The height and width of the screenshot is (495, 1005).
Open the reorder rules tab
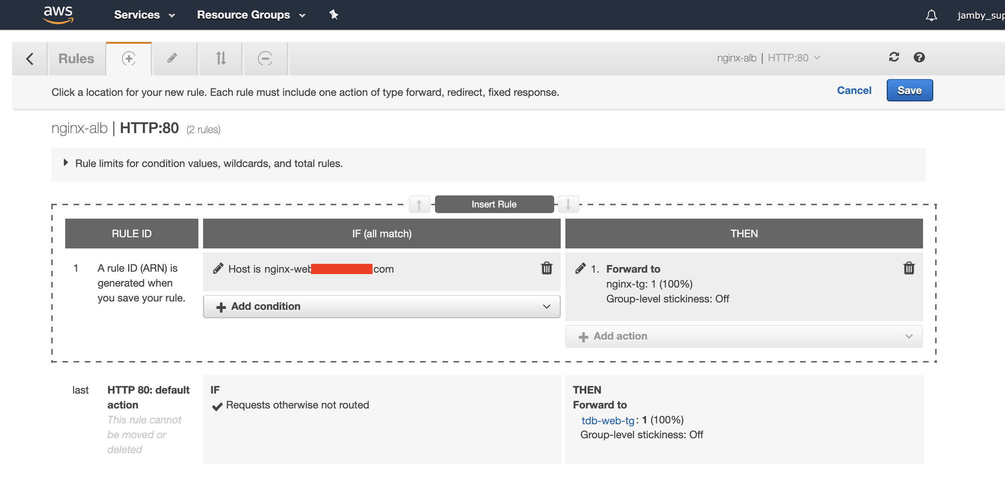(x=221, y=59)
